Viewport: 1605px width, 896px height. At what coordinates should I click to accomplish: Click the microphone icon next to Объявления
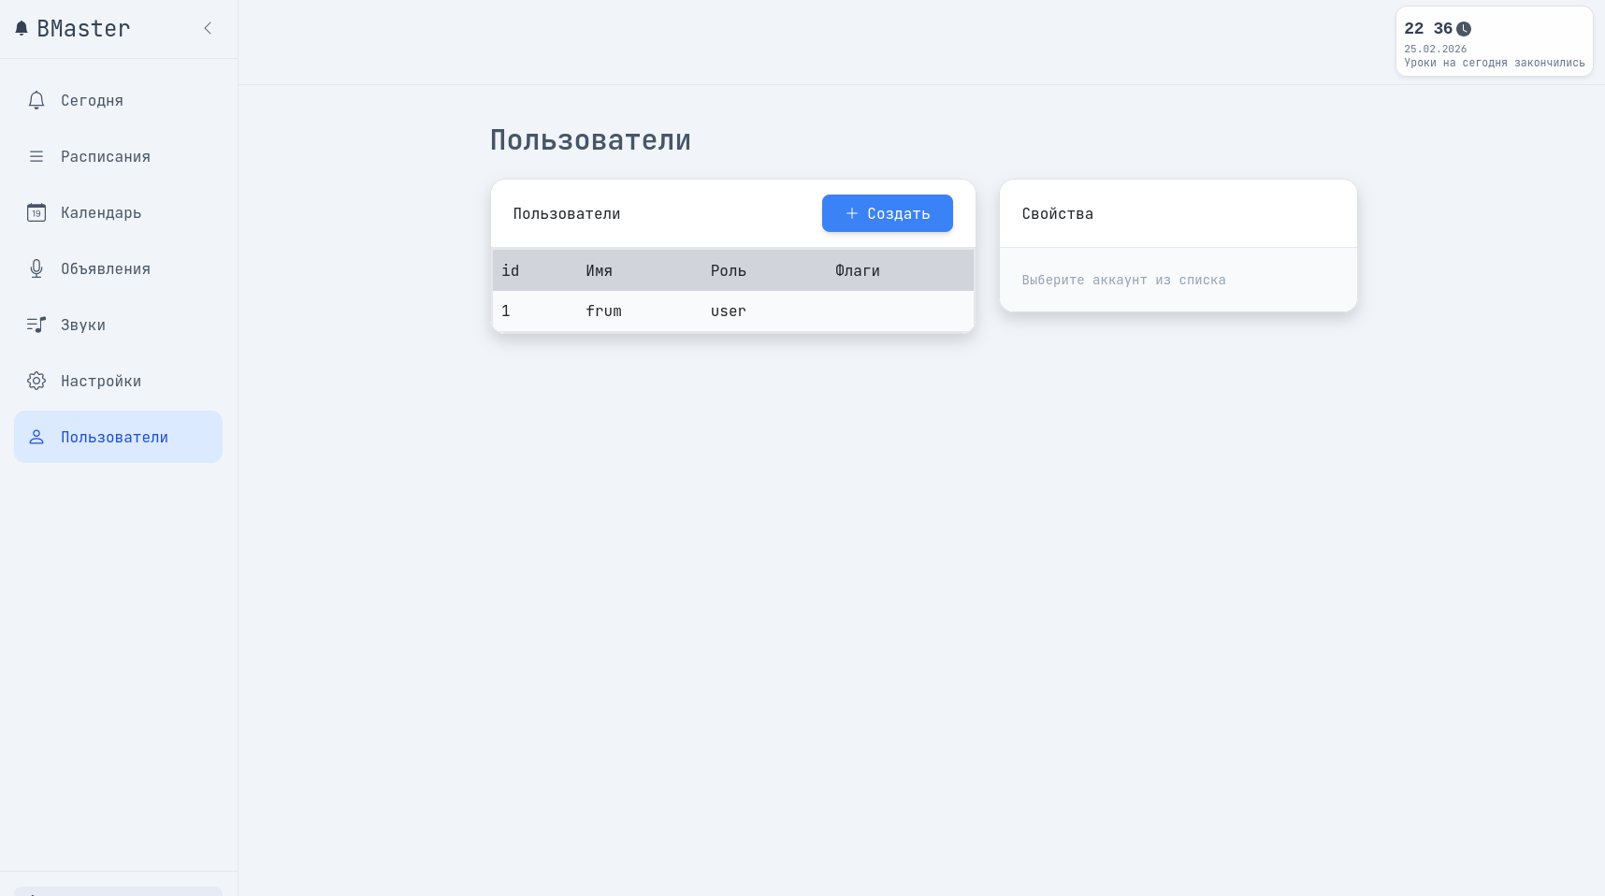click(36, 268)
